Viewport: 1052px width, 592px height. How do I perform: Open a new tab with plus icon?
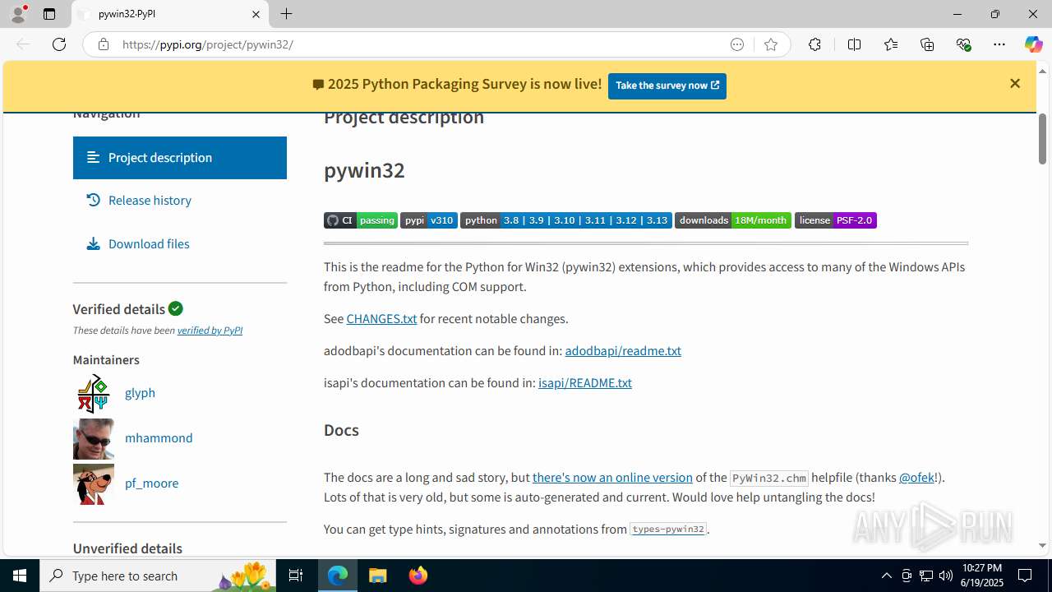[x=286, y=14]
